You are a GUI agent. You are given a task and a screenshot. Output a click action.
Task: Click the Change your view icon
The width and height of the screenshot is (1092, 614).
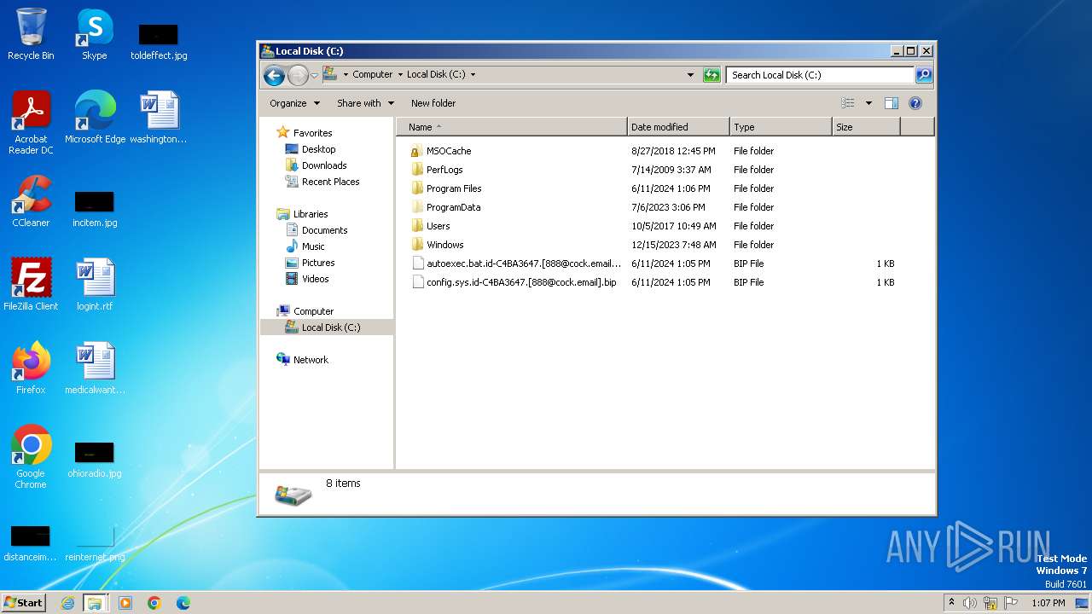point(848,103)
